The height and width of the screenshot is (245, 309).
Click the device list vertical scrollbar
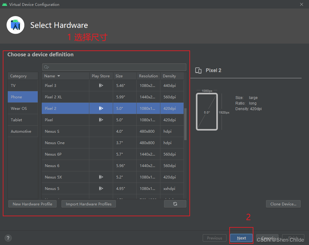click(x=185, y=124)
